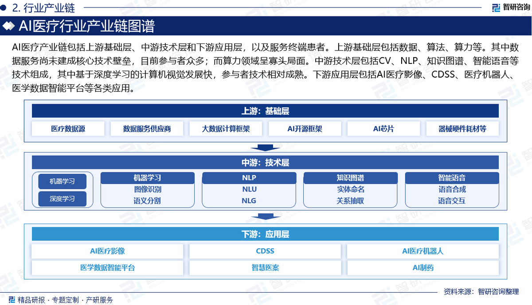
Task: Click the down arrow between 技术层 and 应用层
Action: (x=265, y=216)
